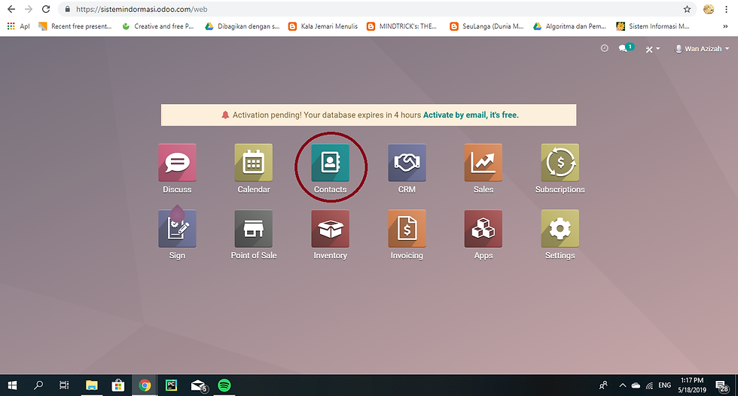The image size is (738, 396).
Task: Open ENG language input selector
Action: click(x=664, y=385)
